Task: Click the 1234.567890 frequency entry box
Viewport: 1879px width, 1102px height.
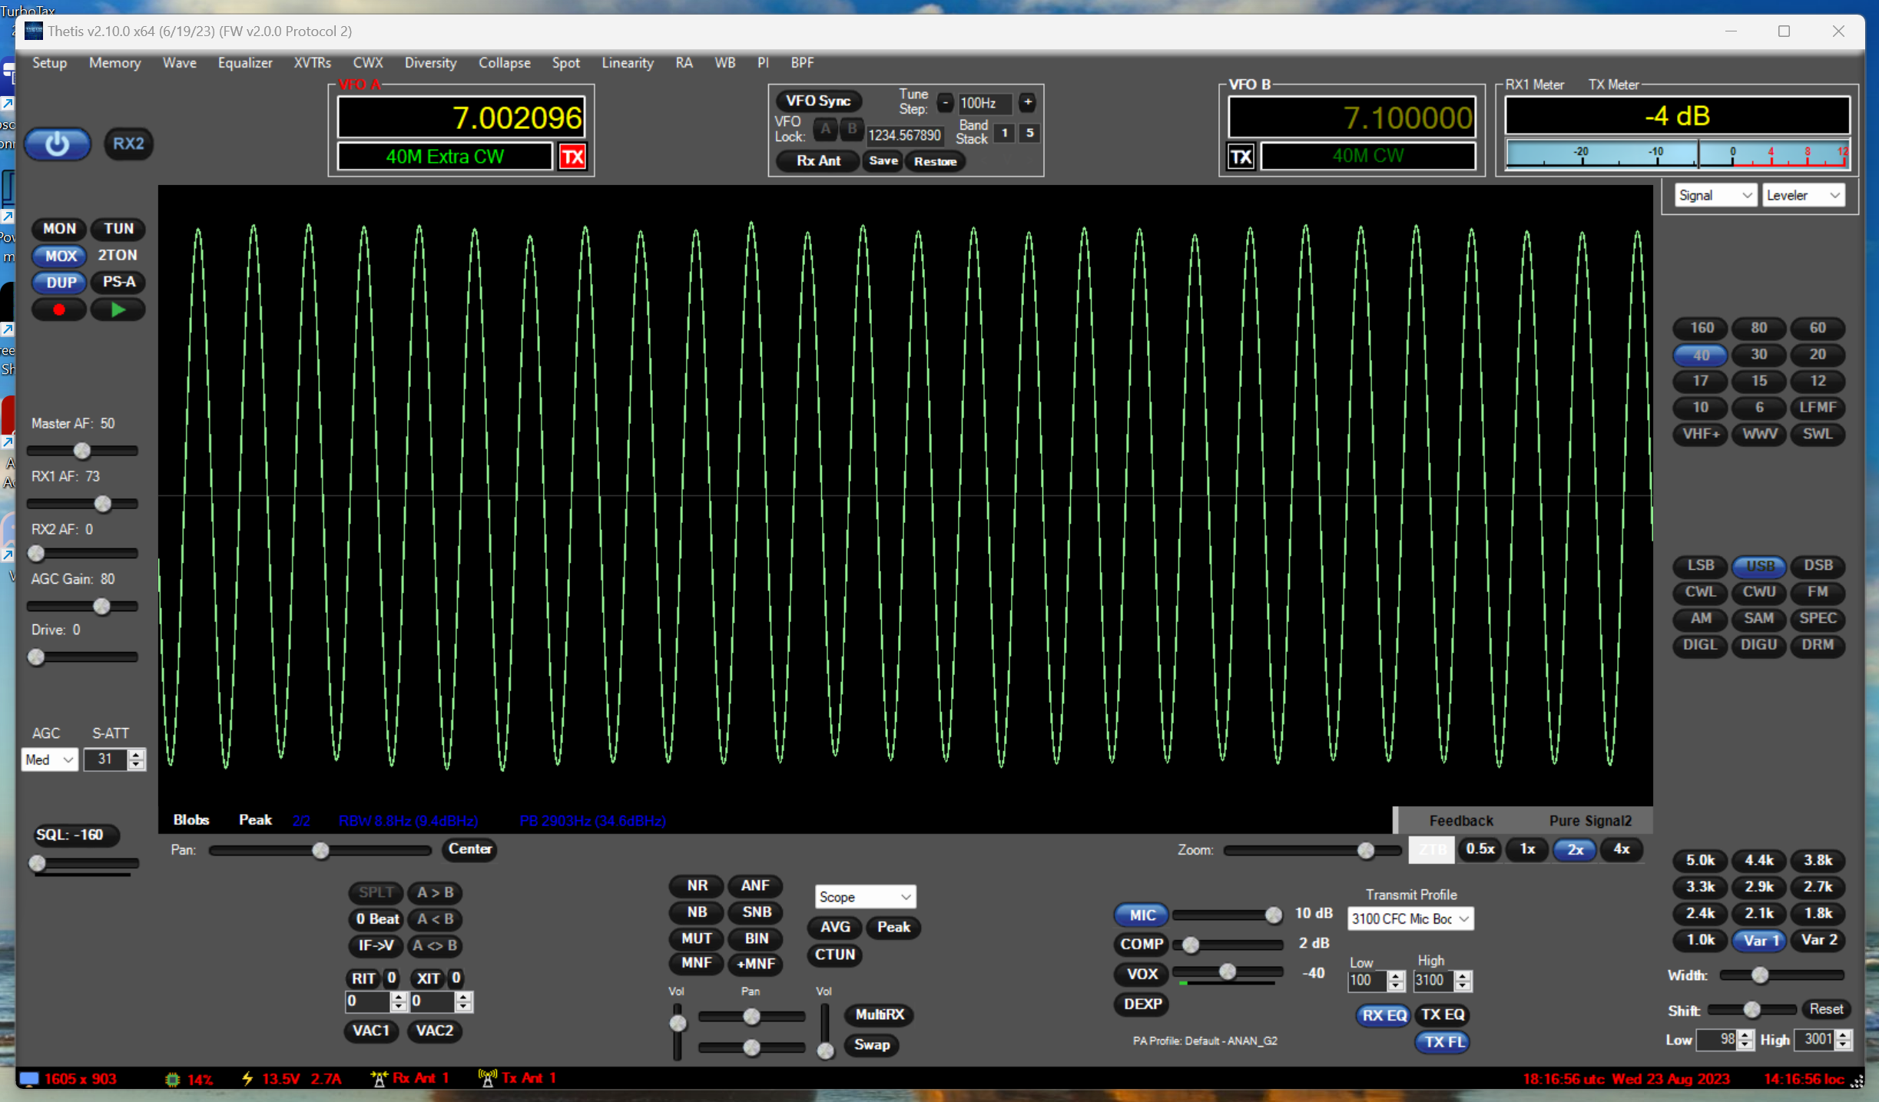Action: [904, 135]
